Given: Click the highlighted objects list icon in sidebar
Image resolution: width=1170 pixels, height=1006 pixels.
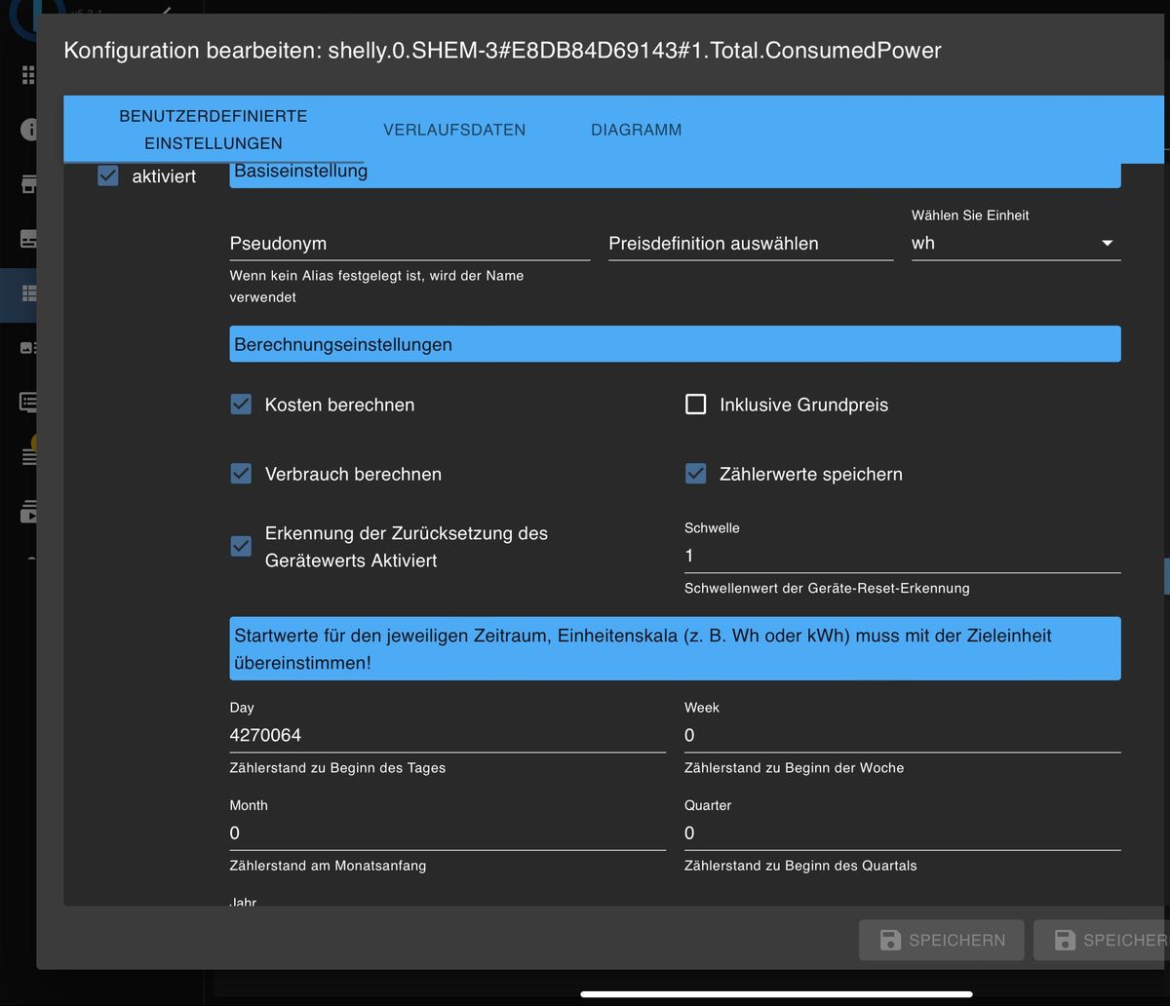Looking at the screenshot, I should pos(28,293).
